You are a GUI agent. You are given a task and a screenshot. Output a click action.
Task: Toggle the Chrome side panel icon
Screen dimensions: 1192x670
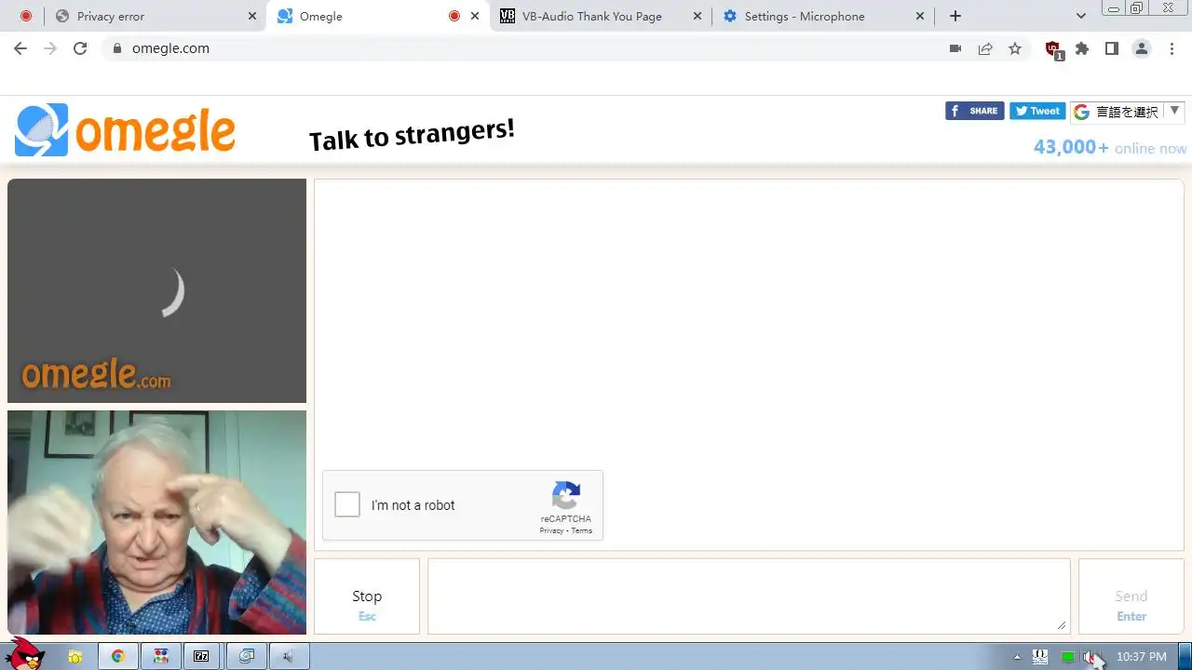point(1112,48)
